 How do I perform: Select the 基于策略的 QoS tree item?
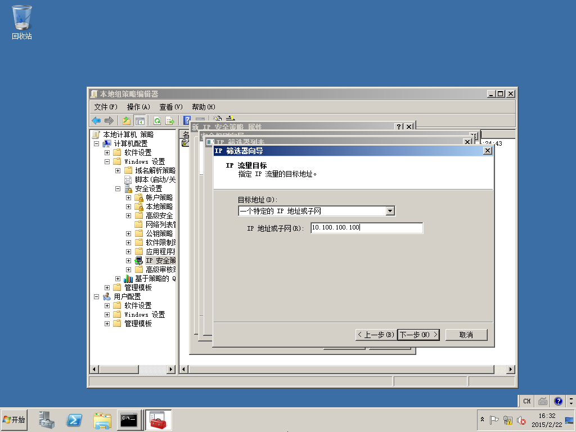click(x=155, y=278)
